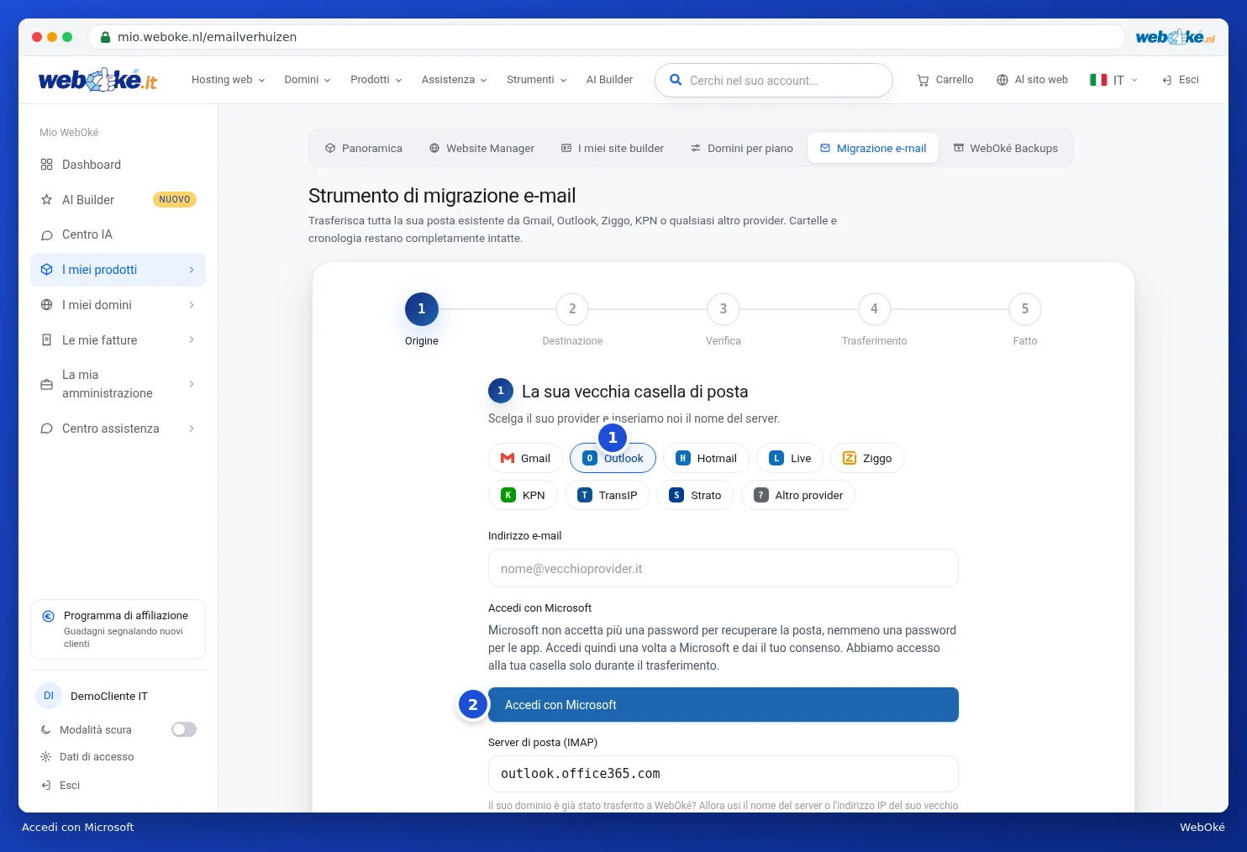
Task: Click the Accedi con Microsoft button
Action: point(723,705)
